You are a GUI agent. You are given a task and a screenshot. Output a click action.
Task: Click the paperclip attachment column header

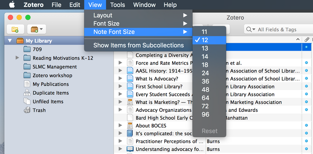tap(307, 40)
